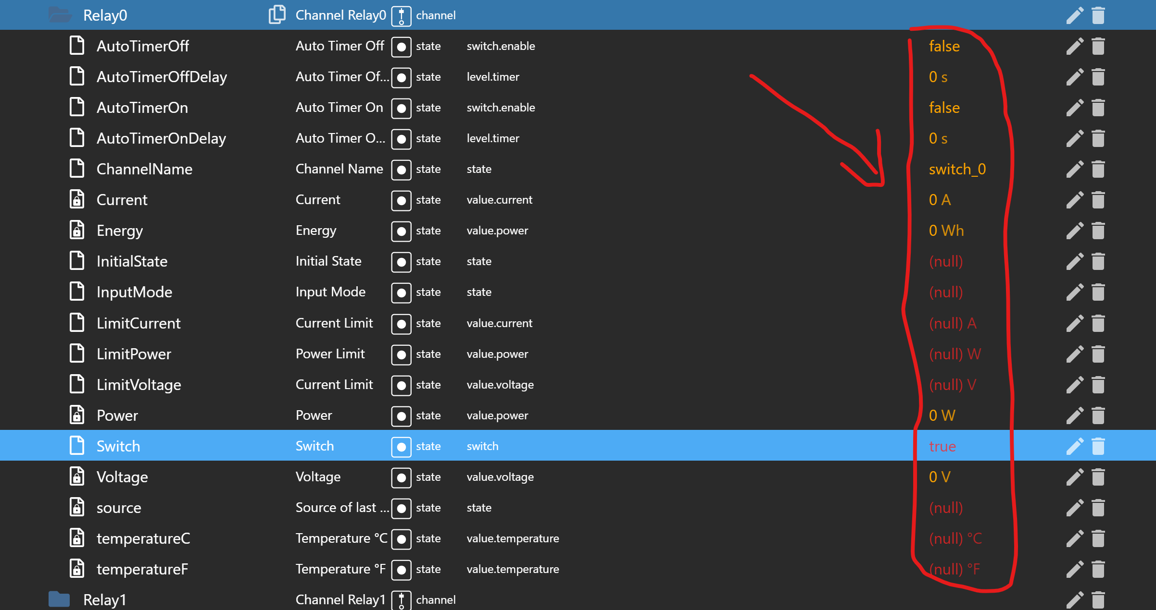Select the InputMode object row
Image resolution: width=1156 pixels, height=610 pixels.
pos(134,292)
